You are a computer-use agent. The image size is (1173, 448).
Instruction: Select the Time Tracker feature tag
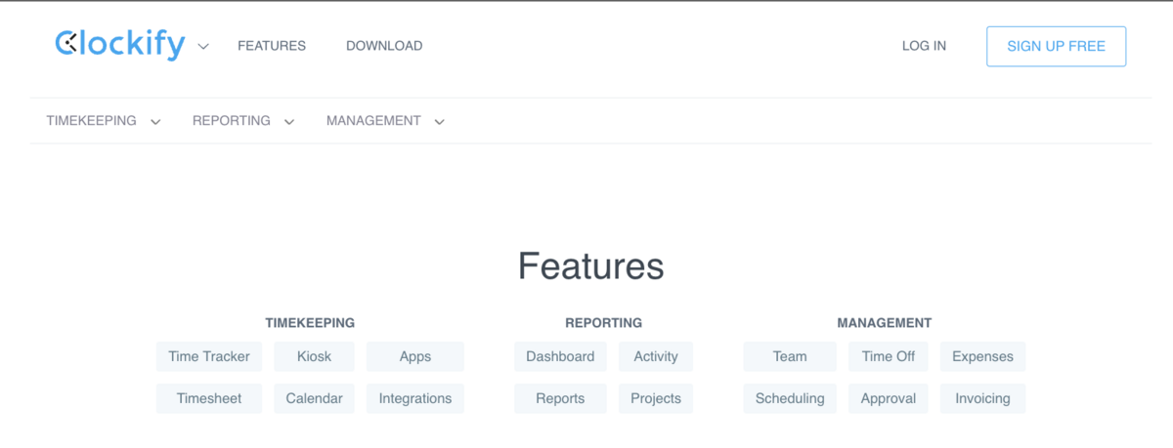pyautogui.click(x=209, y=356)
